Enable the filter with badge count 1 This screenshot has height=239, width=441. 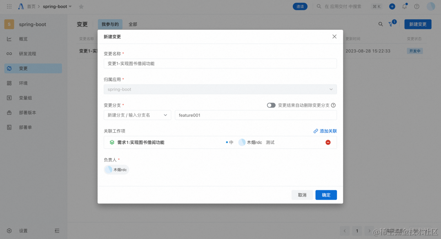tap(392, 24)
